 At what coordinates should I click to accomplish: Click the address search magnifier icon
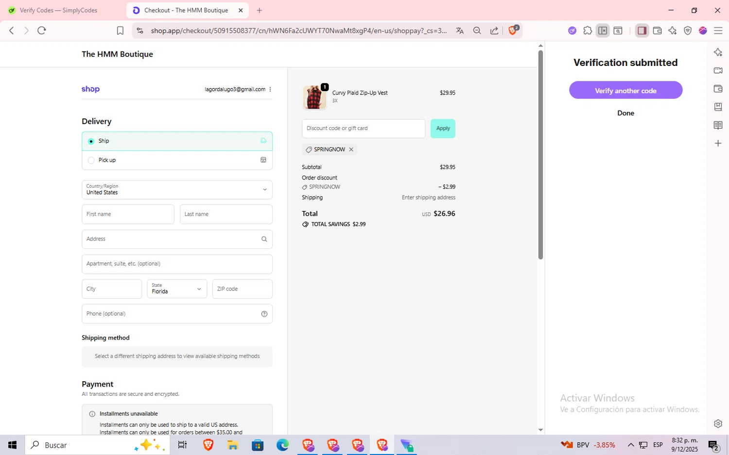pos(264,239)
